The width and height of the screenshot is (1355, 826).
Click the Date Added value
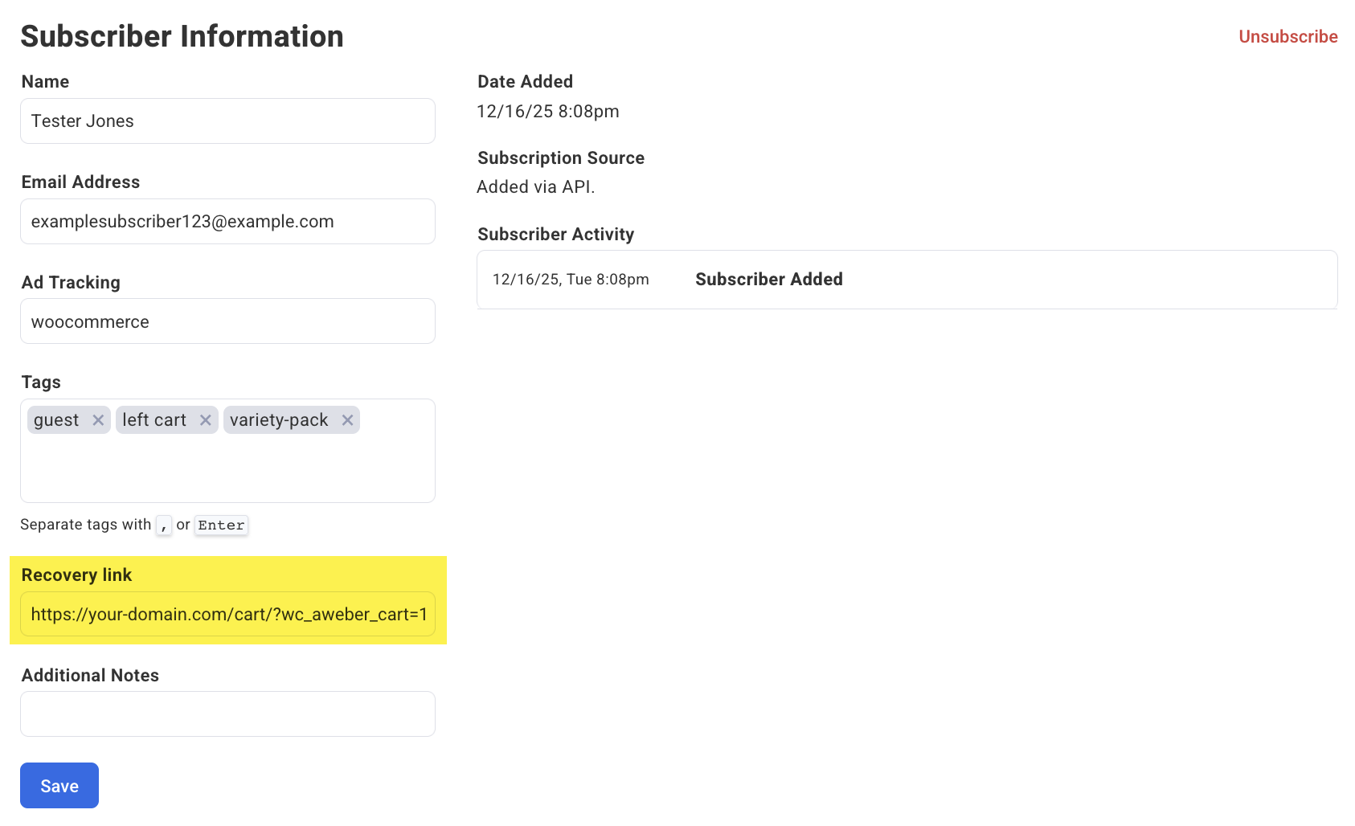(547, 112)
